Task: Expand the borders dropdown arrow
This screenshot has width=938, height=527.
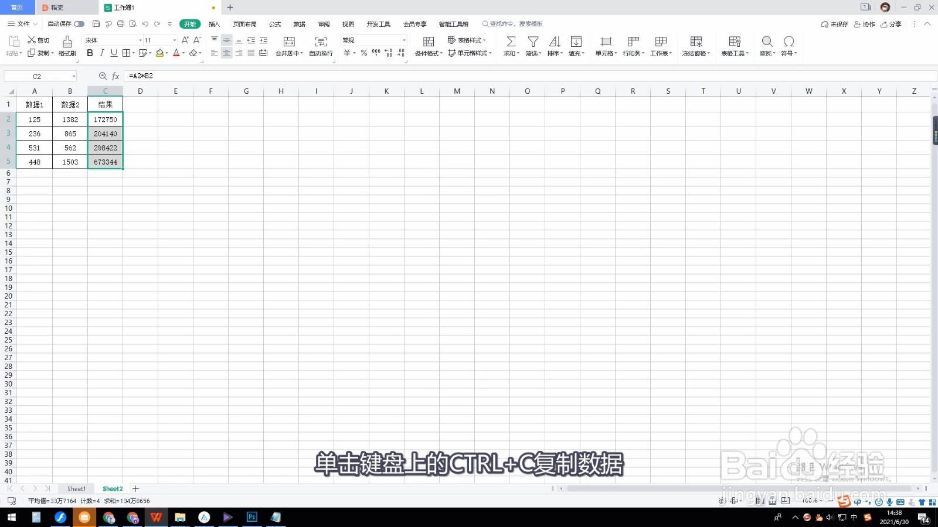Action: tap(134, 53)
